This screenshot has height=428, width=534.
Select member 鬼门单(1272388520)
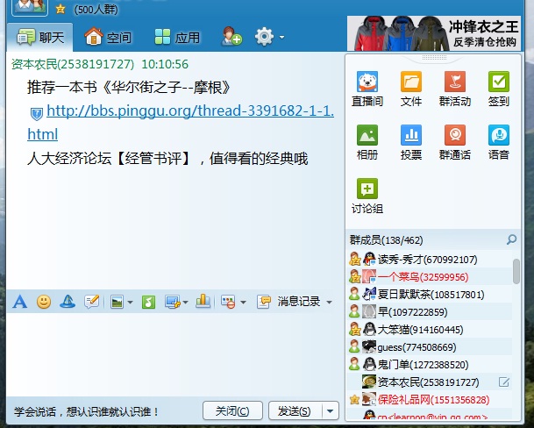430,365
